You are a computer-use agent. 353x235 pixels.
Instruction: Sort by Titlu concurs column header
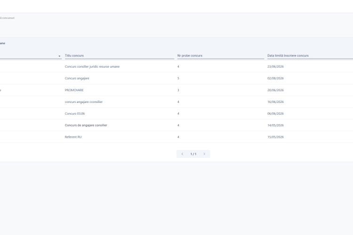click(x=74, y=55)
